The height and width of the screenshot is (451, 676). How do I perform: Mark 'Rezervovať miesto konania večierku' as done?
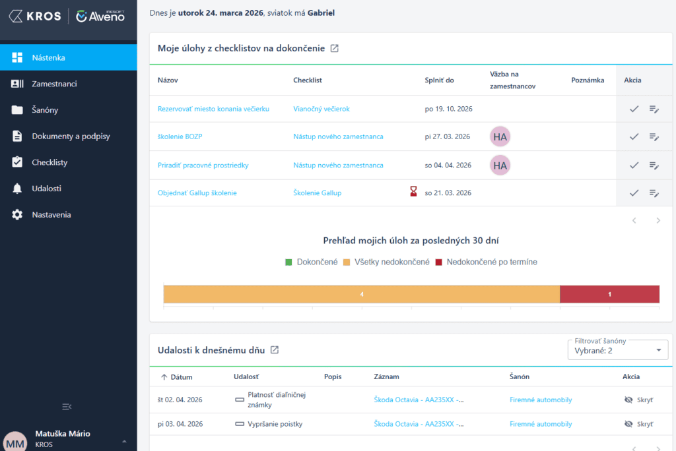[x=634, y=109]
